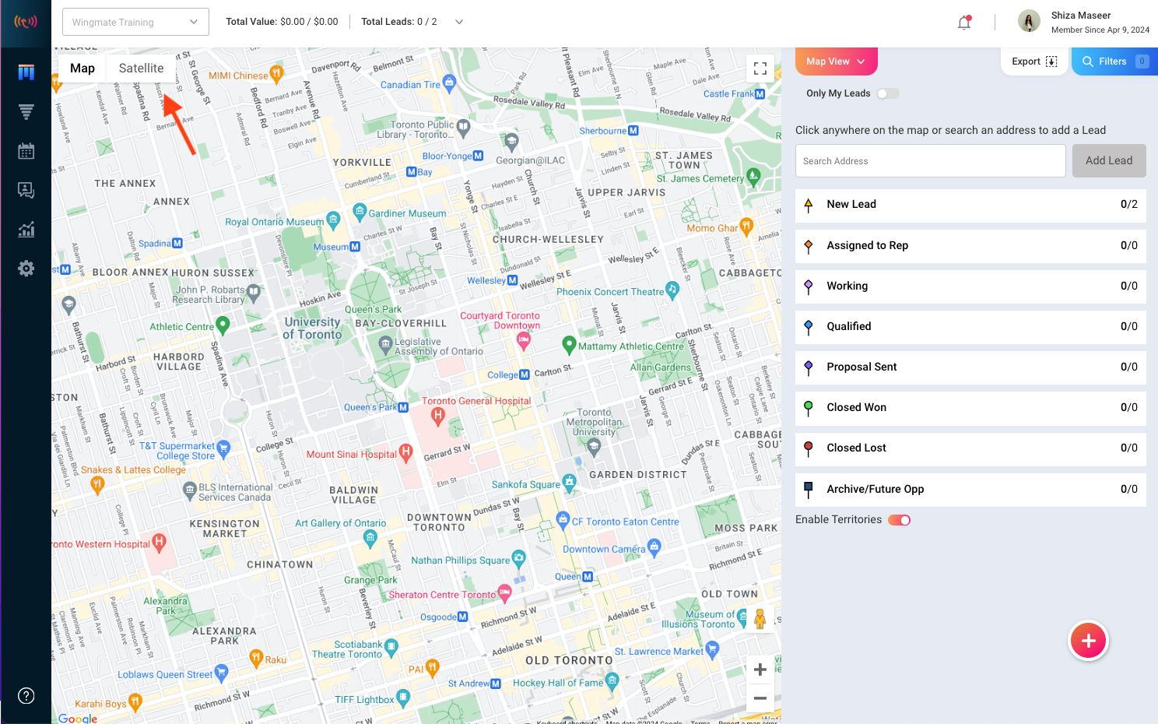This screenshot has width=1158, height=724.
Task: Open the pipeline board icon in sidebar
Action: tap(26, 72)
